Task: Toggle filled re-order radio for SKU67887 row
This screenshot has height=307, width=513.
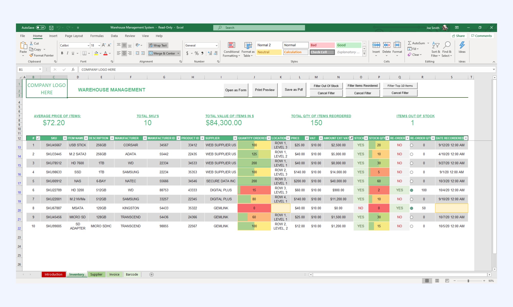Action: pyautogui.click(x=411, y=208)
